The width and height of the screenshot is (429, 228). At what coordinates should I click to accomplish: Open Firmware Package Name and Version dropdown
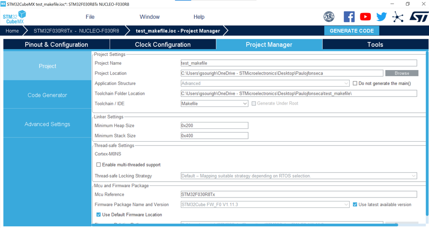pos(265,204)
